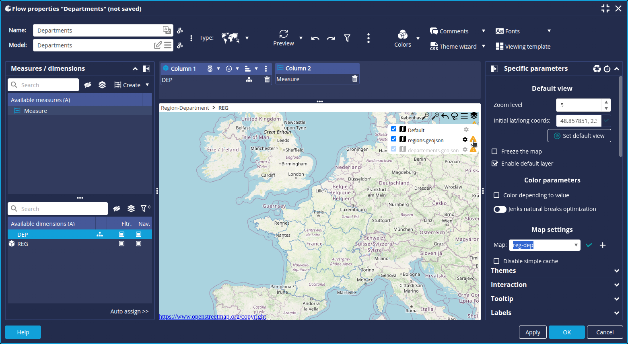Expand the Themes section
Screen dimensions: 628x344
(x=617, y=271)
